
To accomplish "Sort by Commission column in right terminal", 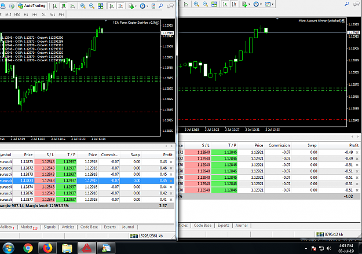I will coord(279,145).
